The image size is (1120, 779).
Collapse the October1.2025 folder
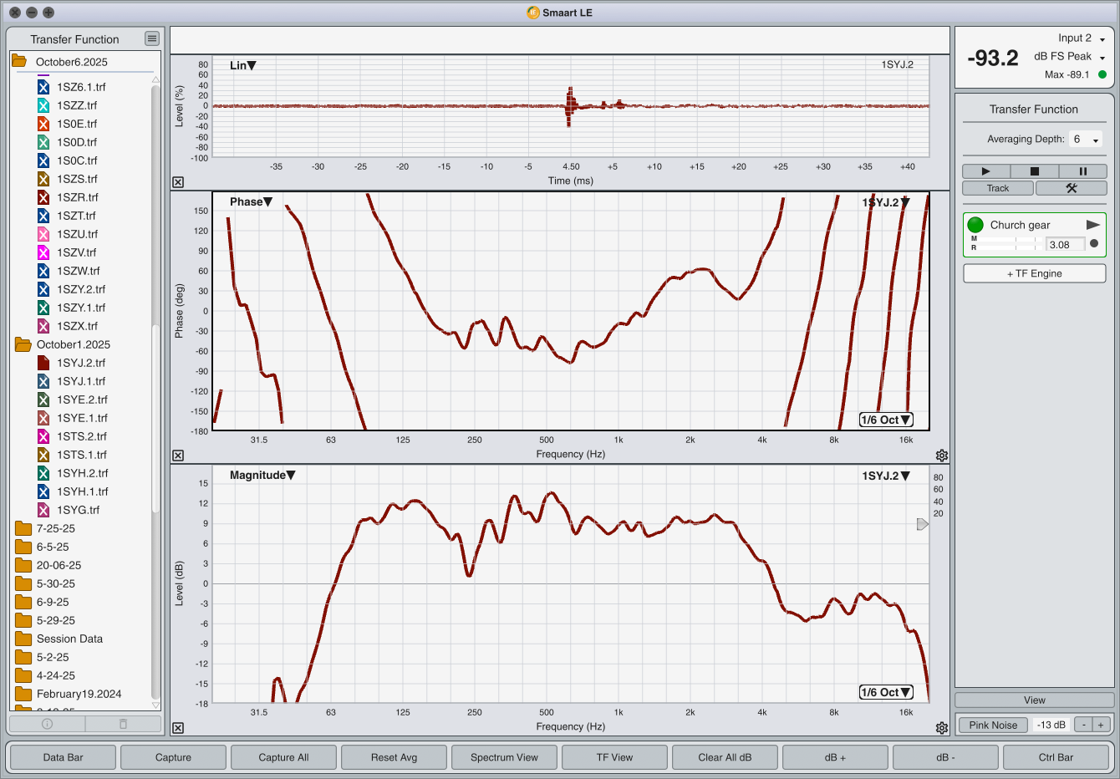[x=23, y=344]
